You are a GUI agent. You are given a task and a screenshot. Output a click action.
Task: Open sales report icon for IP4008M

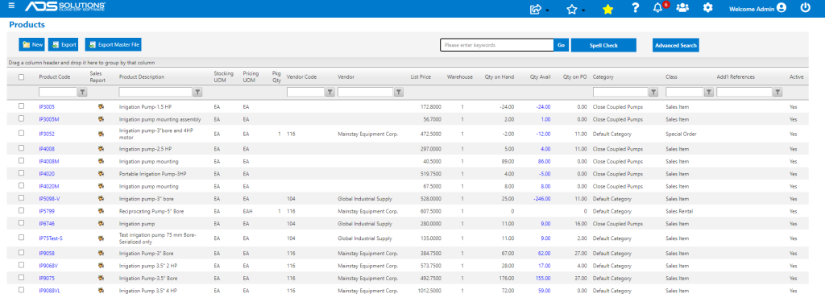(x=101, y=161)
